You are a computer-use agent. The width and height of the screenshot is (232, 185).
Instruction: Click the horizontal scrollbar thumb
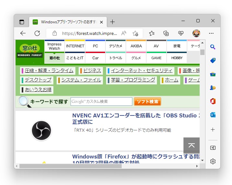coord(71,166)
